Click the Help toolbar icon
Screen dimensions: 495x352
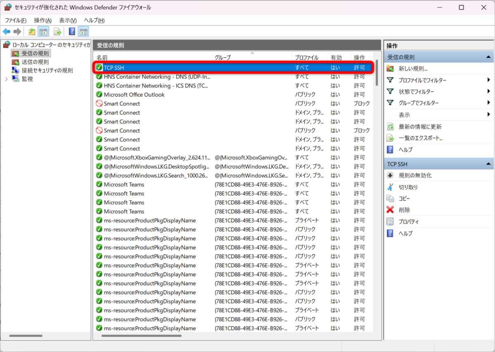click(72, 31)
